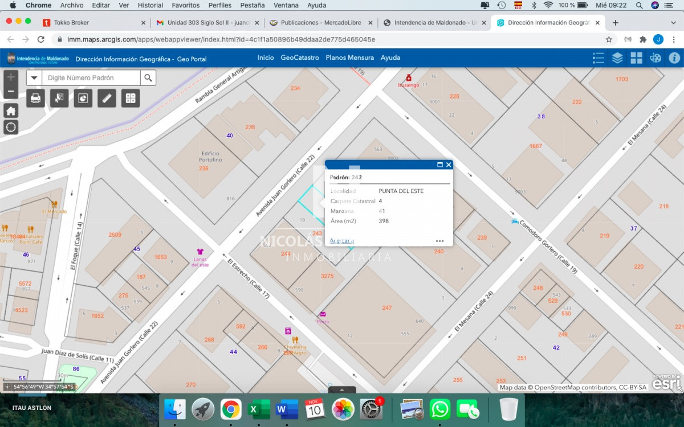
Task: Expand the bottom attribute table handle
Action: tap(342, 390)
